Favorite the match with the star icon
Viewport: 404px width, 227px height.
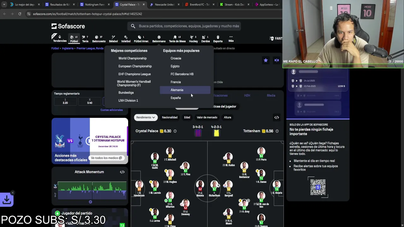(x=266, y=60)
